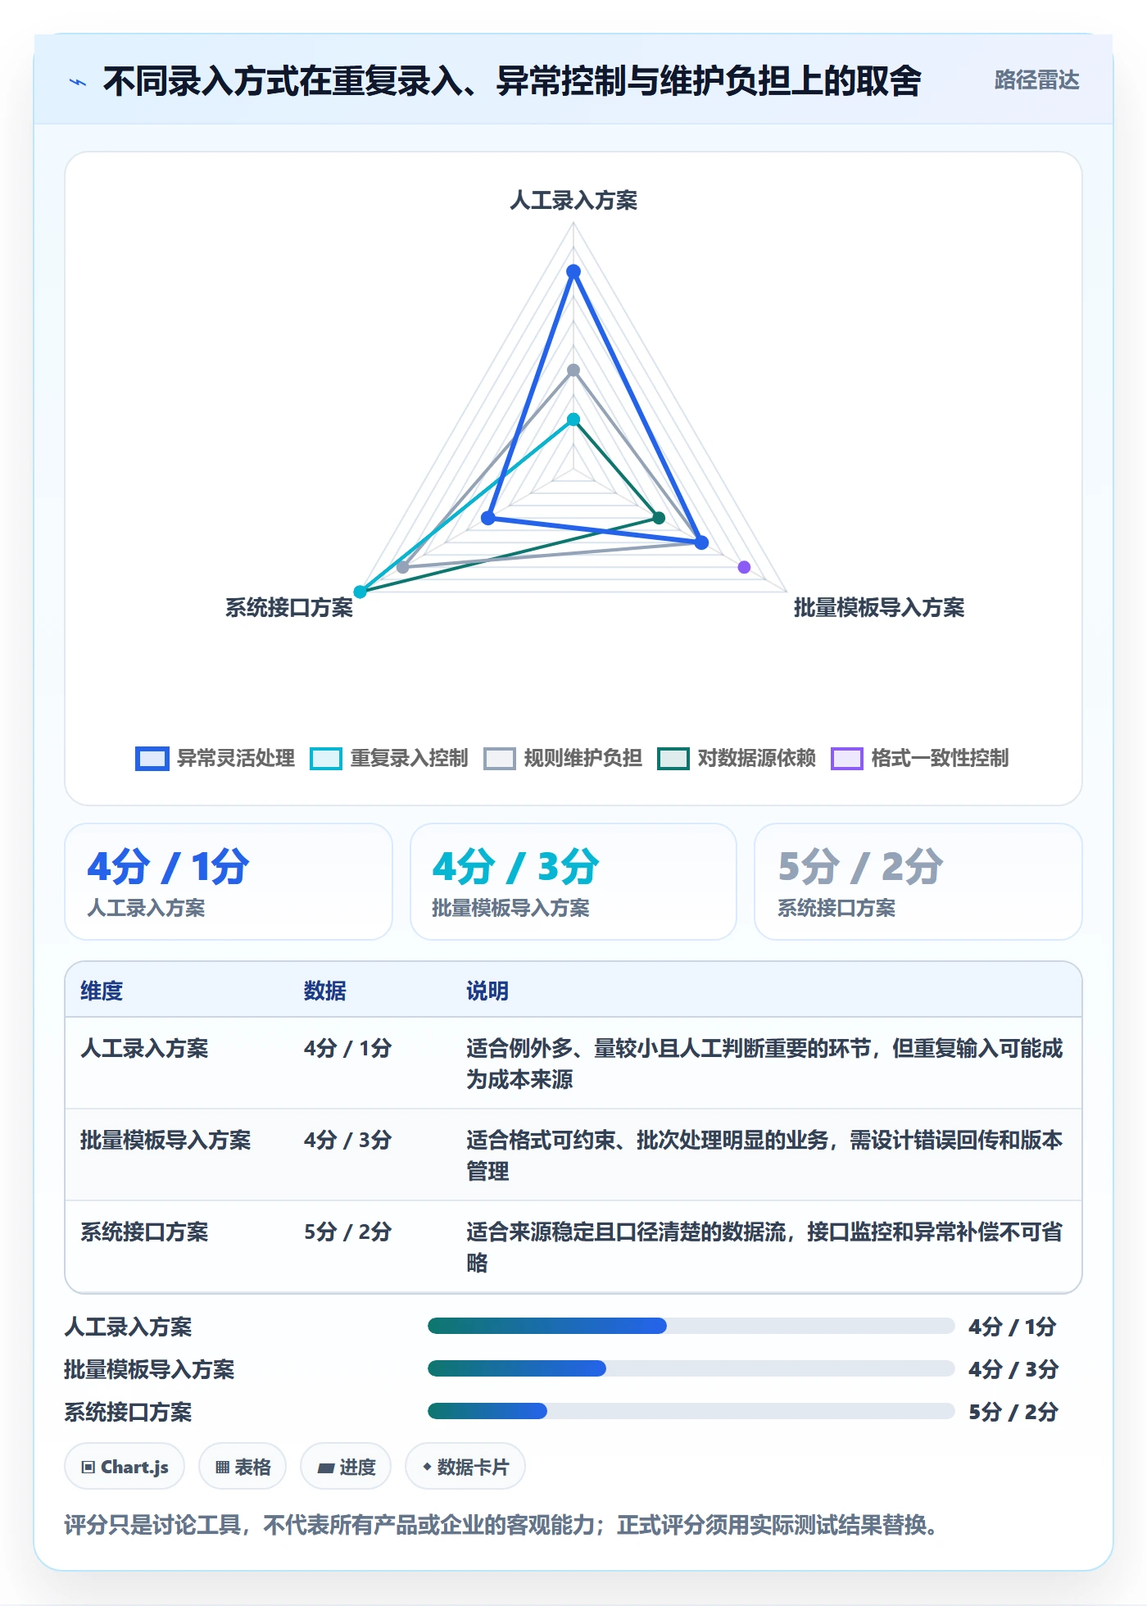Click the 说明 column header

[x=487, y=991]
